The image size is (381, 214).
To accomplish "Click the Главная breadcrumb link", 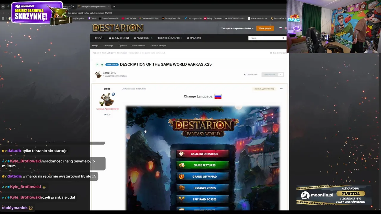I will (x=96, y=53).
